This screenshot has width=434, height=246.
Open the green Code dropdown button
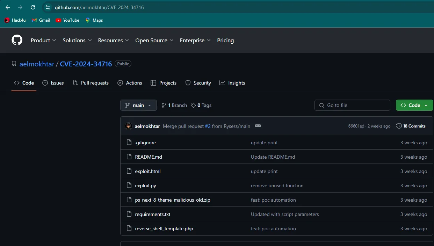[414, 105]
